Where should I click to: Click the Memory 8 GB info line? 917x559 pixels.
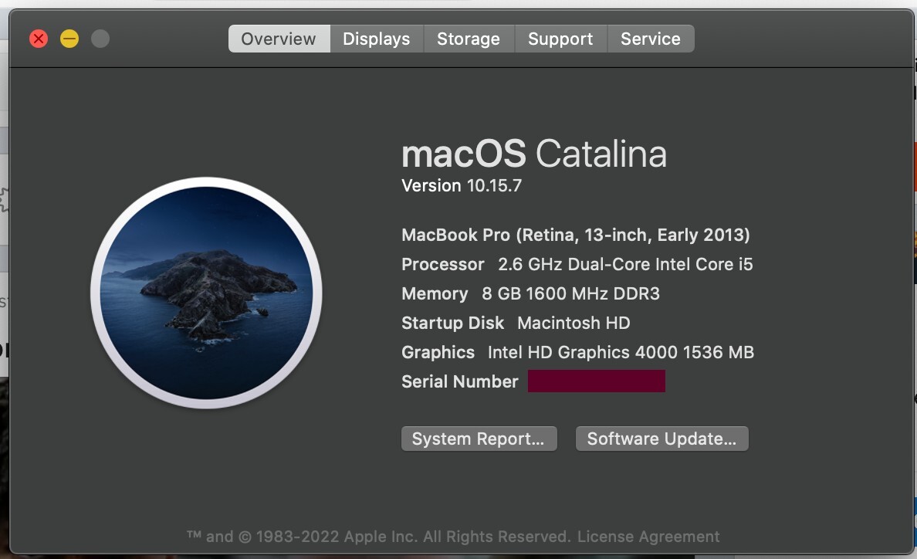point(530,293)
